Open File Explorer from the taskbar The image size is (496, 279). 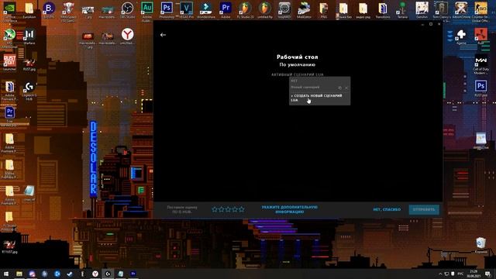[19, 274]
